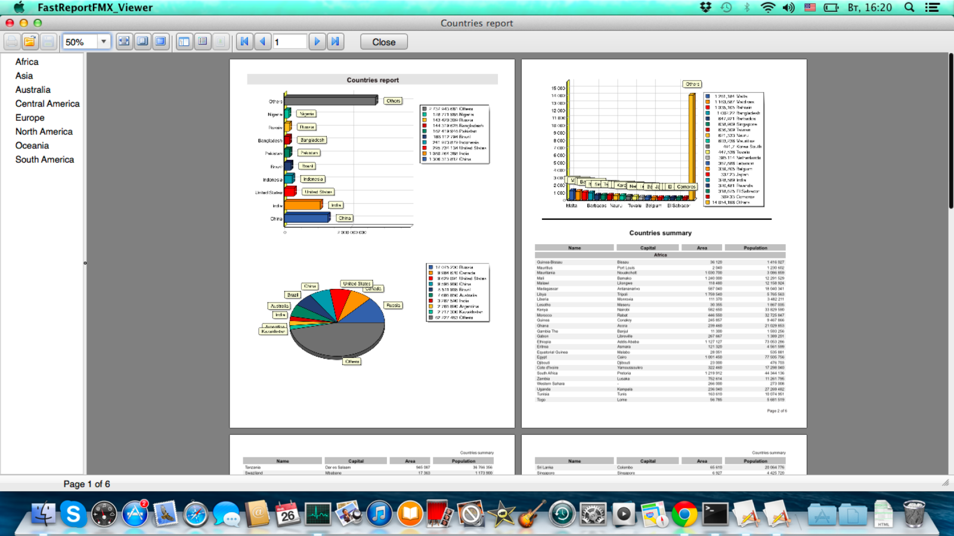Open the FastReportFMX_Viewer application menu
The width and height of the screenshot is (954, 536).
tap(95, 7)
